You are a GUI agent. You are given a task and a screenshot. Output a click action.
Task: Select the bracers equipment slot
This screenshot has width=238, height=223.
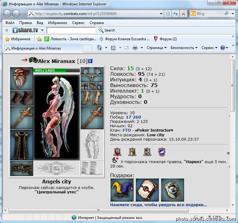click(x=21, y=98)
